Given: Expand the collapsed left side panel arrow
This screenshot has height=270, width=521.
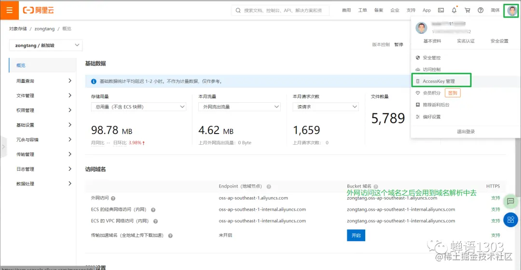Looking at the screenshot, I should pos(3,147).
